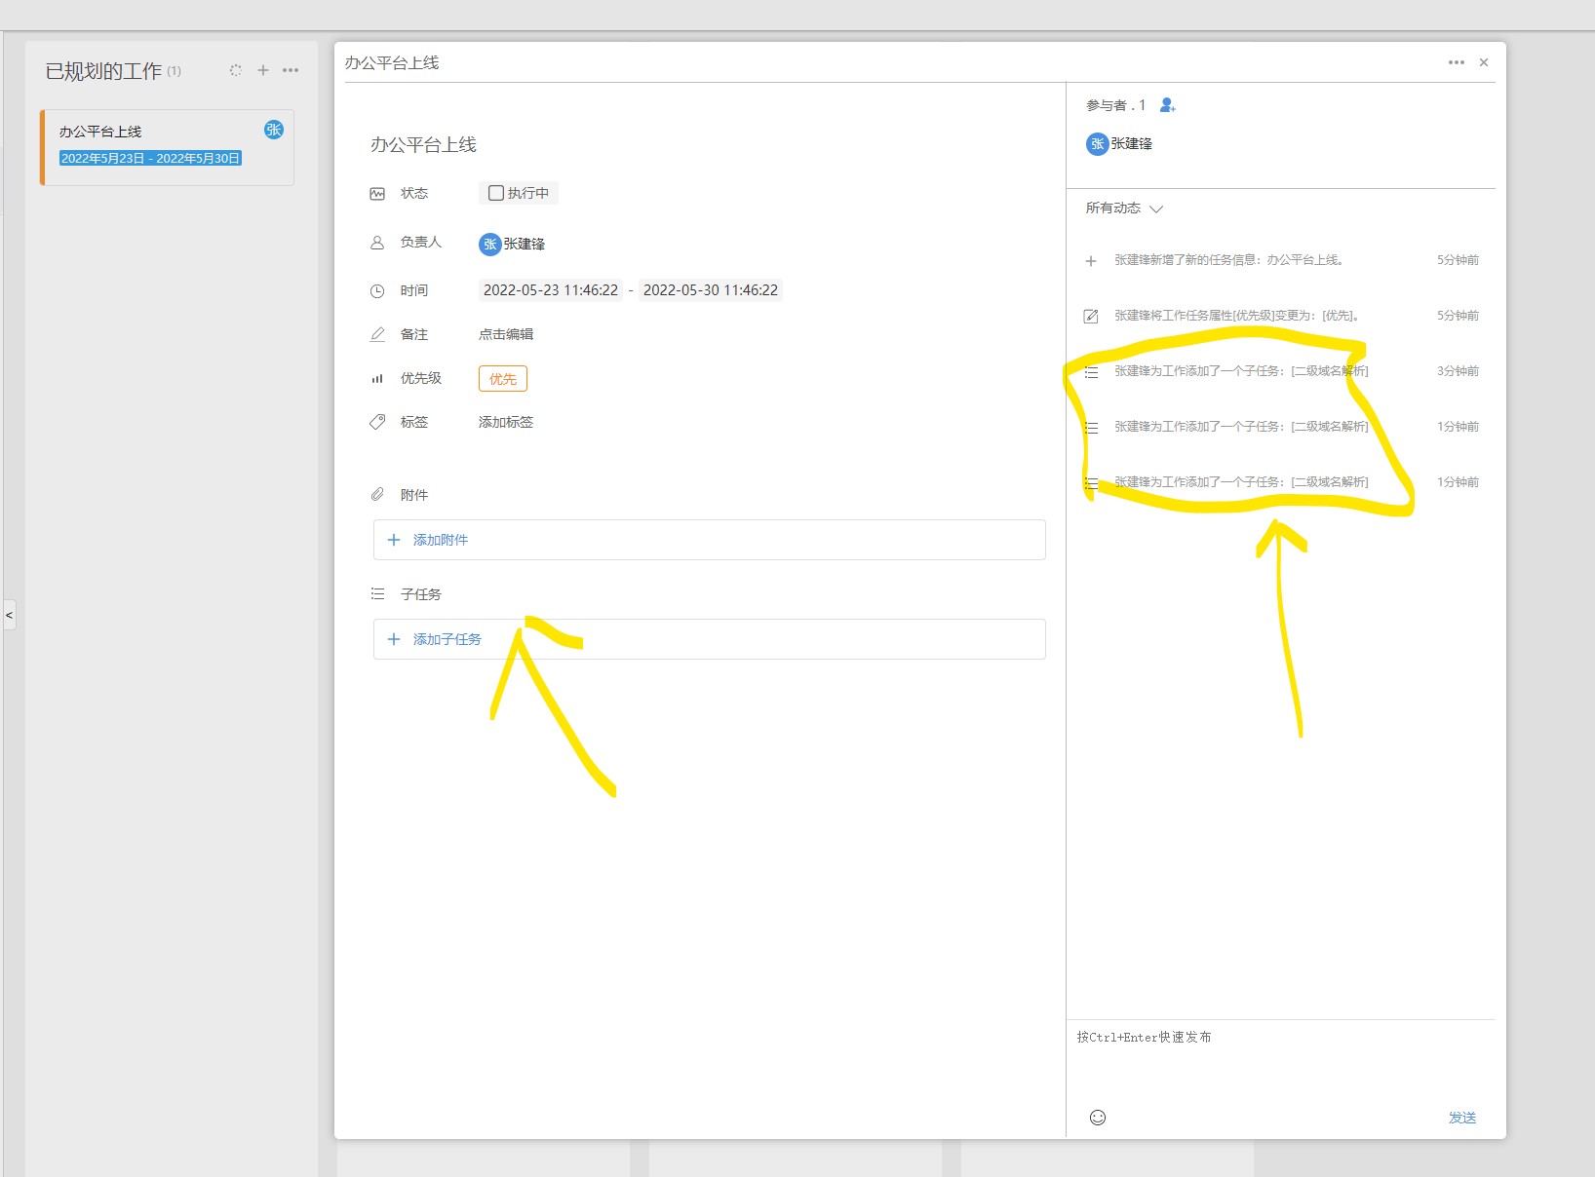The image size is (1595, 1177).
Task: Click the loading spinner icon in 已规划的工作 header
Action: 236,70
